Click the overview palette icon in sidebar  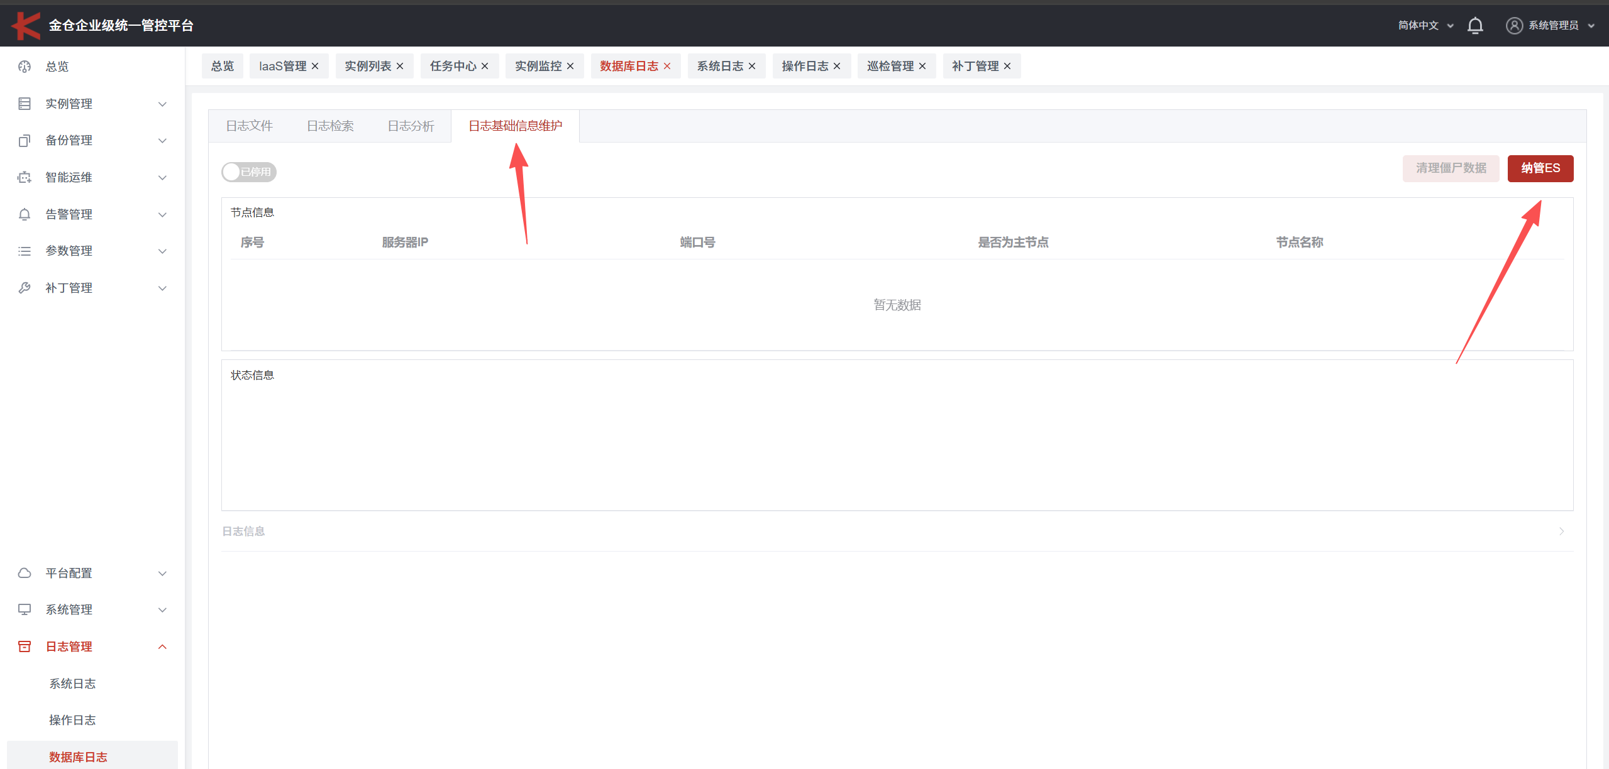[25, 67]
